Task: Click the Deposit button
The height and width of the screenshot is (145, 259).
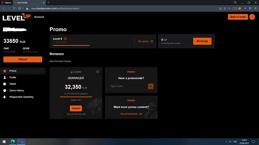Action: point(23,59)
